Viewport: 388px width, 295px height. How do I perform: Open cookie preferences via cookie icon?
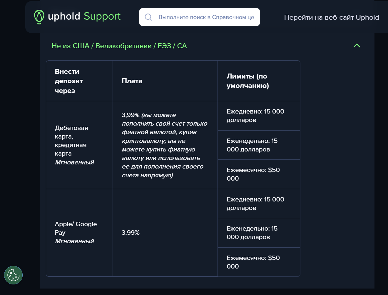13,275
